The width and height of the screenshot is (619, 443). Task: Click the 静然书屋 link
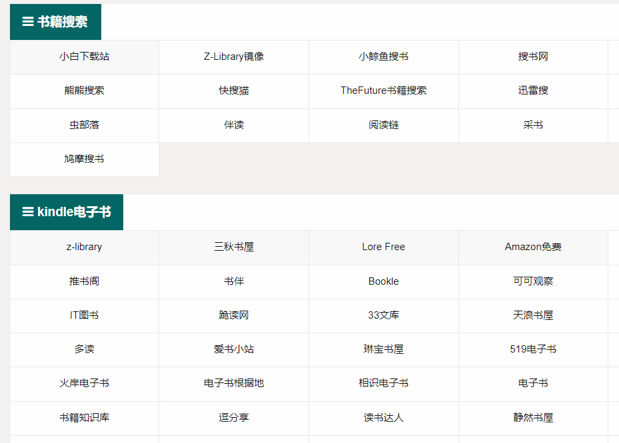533,418
